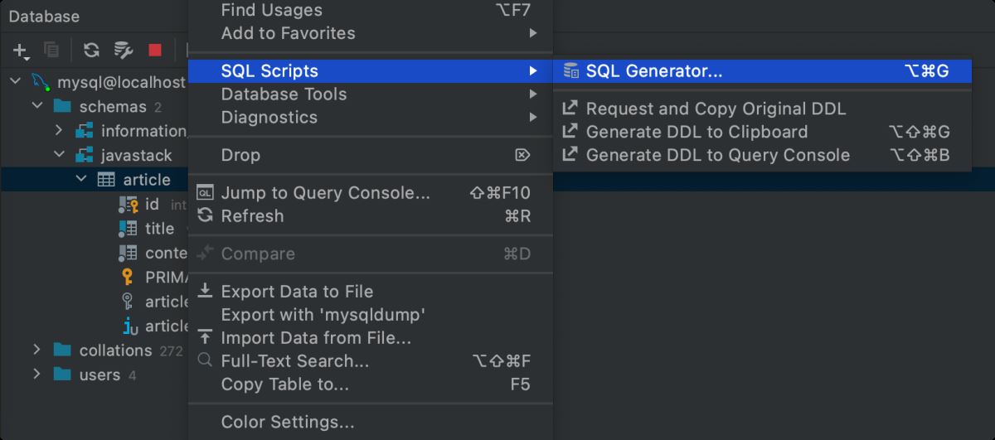Click the javastack schema icon
Viewport: 995px width, 440px height.
(85, 155)
